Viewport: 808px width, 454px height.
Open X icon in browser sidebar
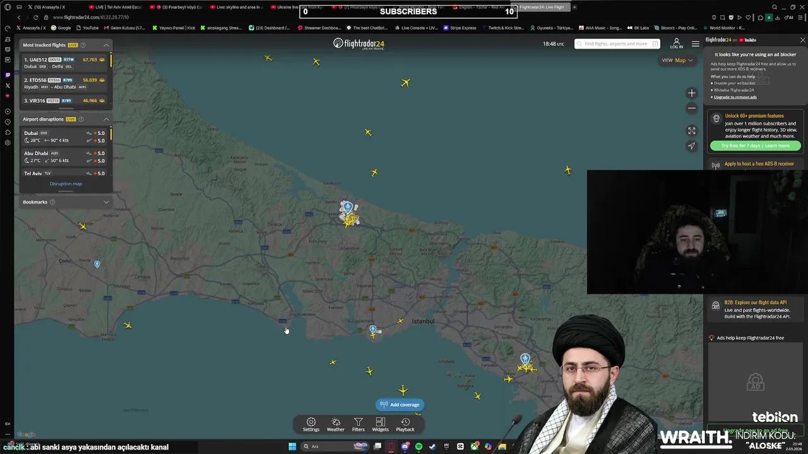click(8, 85)
